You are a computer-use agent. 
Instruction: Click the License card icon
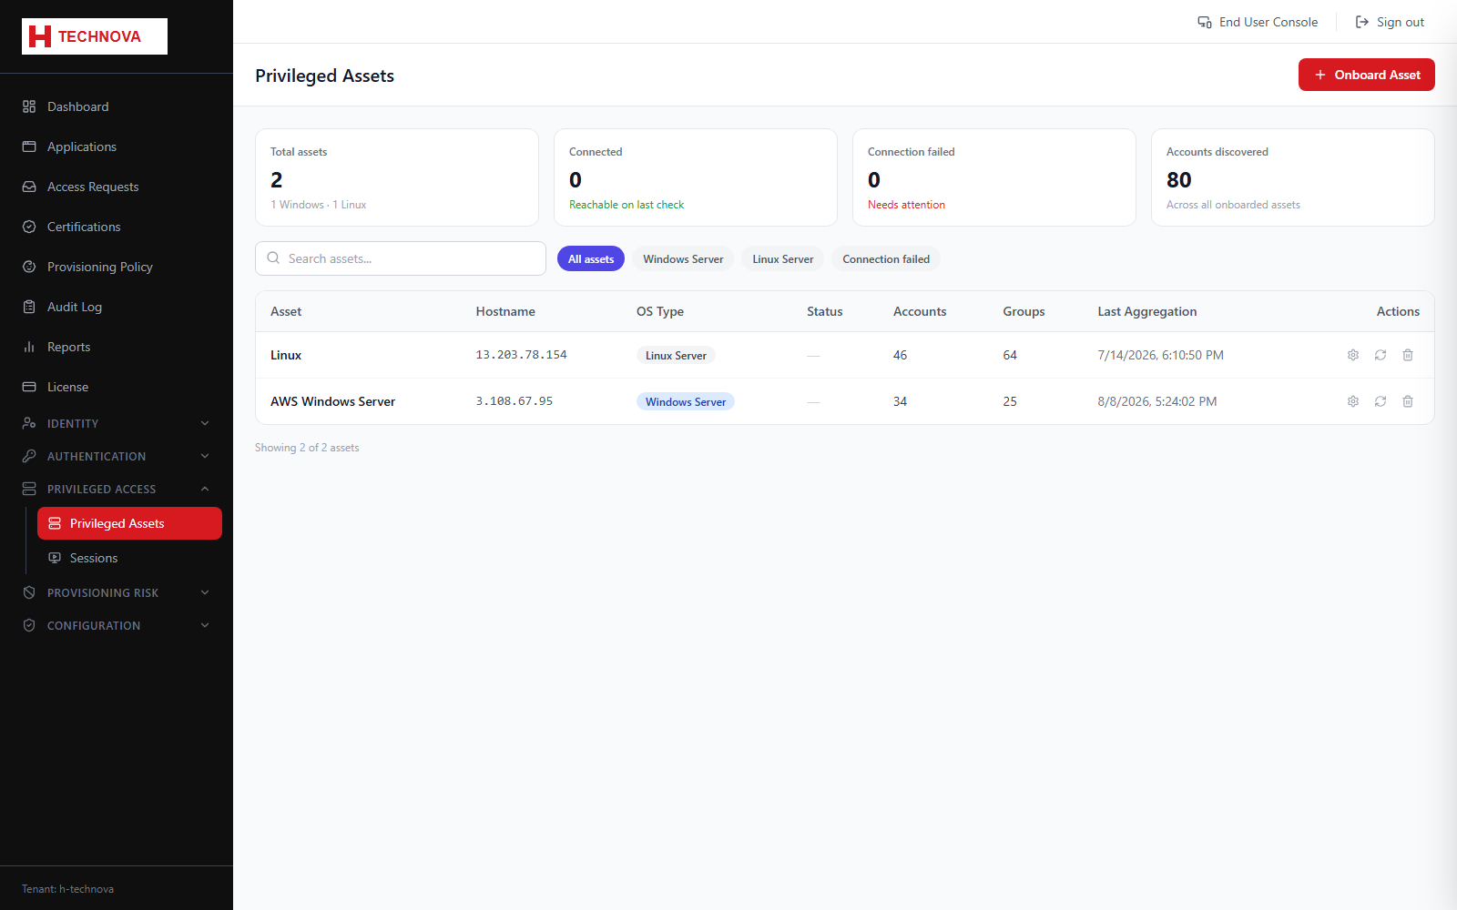[29, 387]
